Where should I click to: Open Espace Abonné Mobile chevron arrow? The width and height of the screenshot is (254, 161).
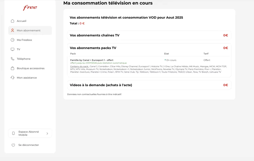47,133
